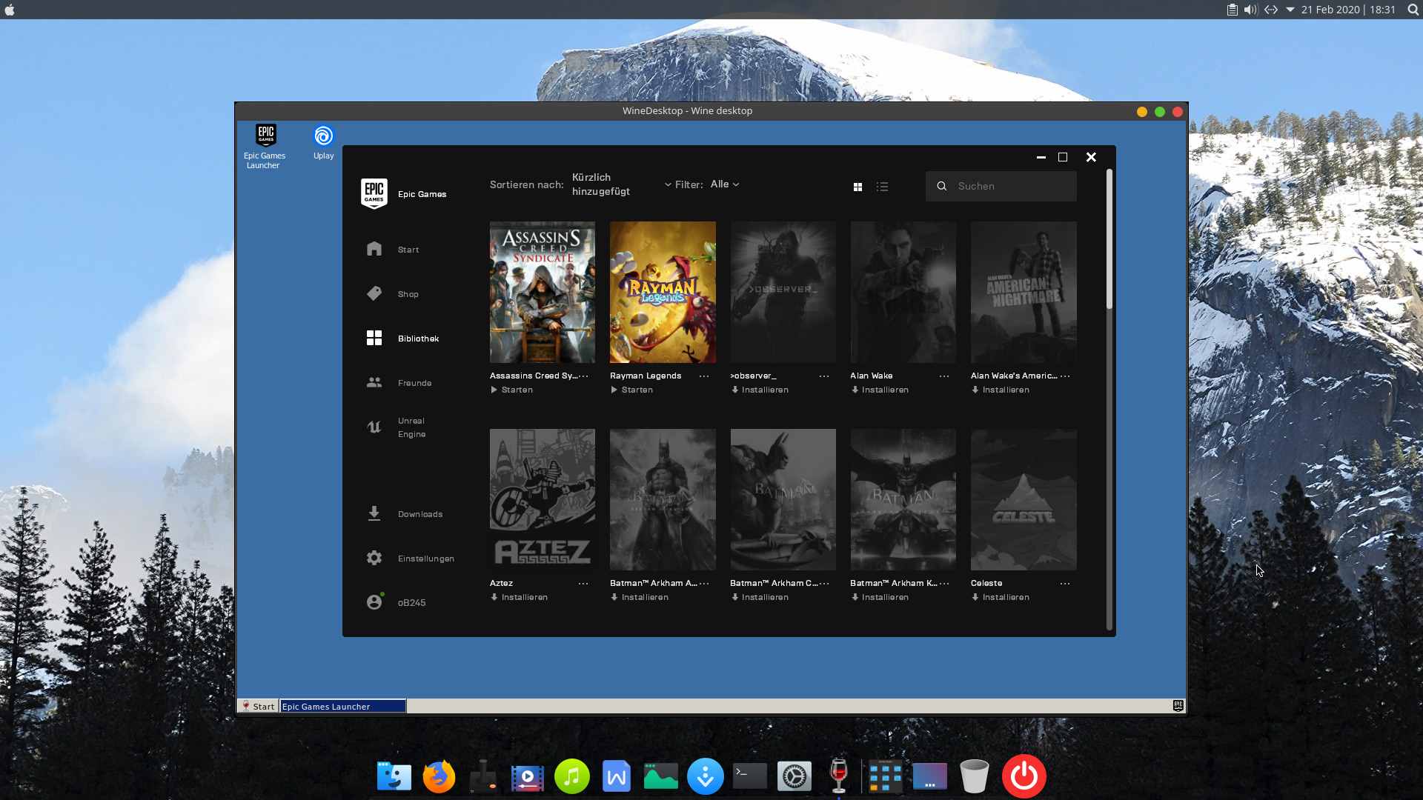Viewport: 1423px width, 800px height.
Task: Open the word processor W icon in dock
Action: point(617,776)
